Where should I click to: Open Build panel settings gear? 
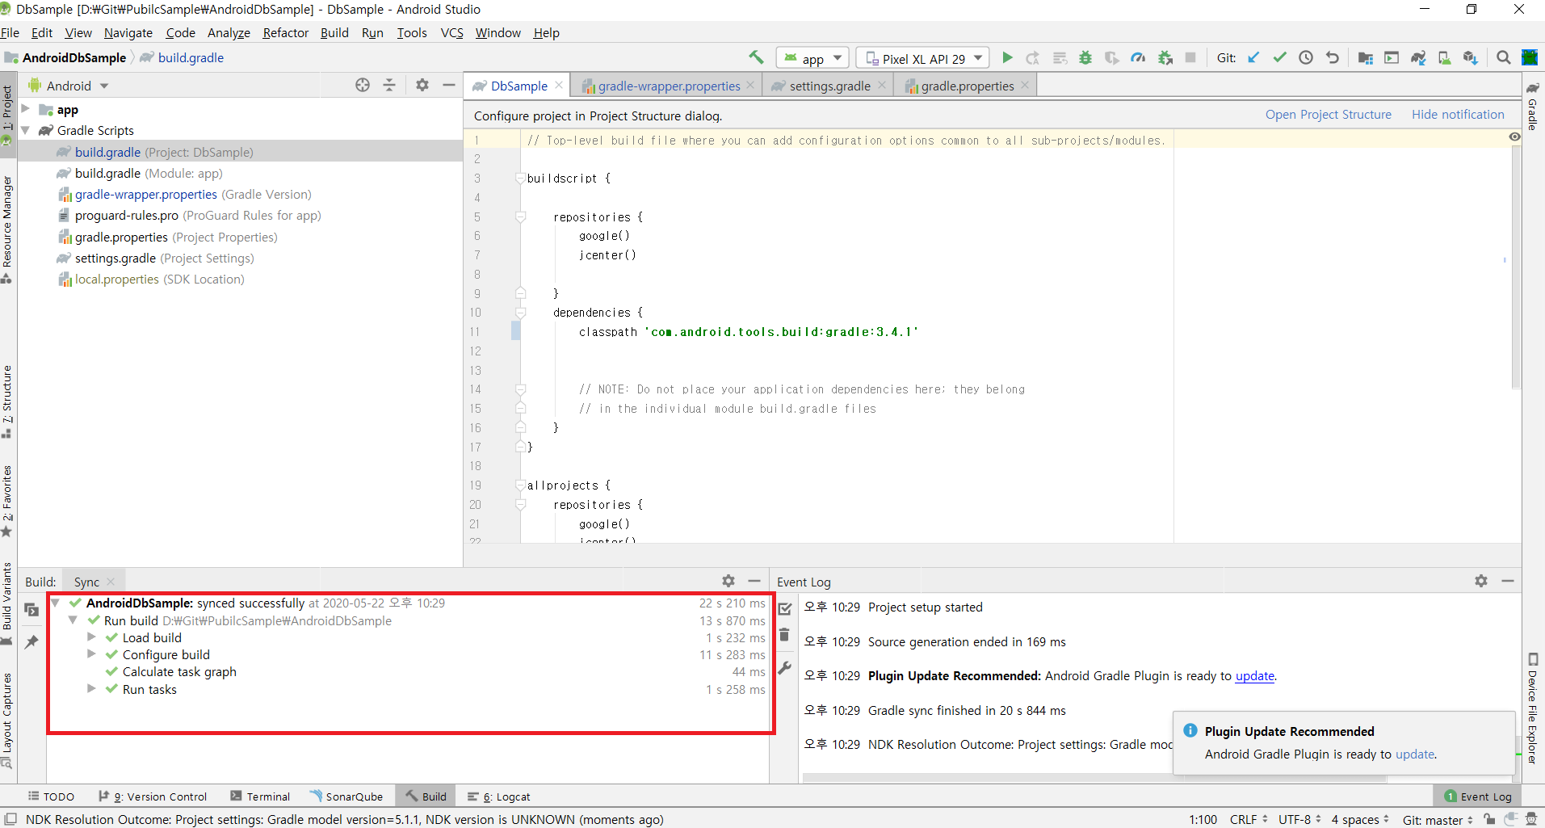point(728,581)
